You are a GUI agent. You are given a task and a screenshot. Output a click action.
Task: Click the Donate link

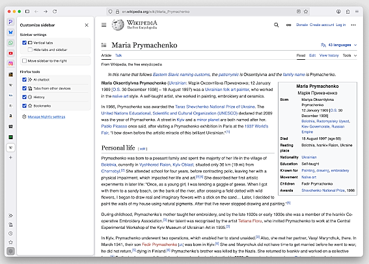[x=302, y=25]
